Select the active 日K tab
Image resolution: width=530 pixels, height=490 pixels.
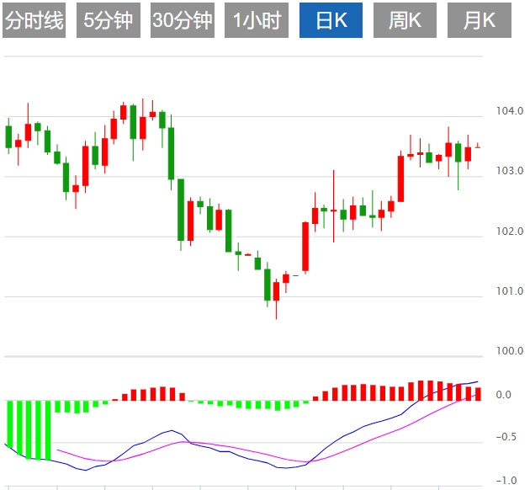click(x=331, y=21)
